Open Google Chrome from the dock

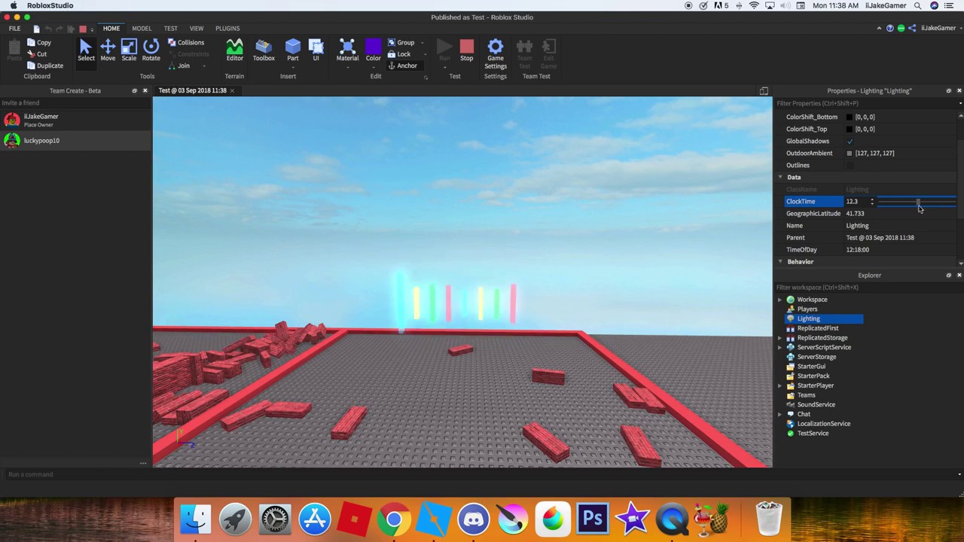(394, 519)
